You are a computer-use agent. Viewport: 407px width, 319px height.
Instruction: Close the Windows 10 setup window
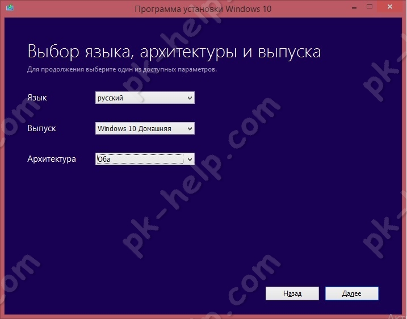390,7
